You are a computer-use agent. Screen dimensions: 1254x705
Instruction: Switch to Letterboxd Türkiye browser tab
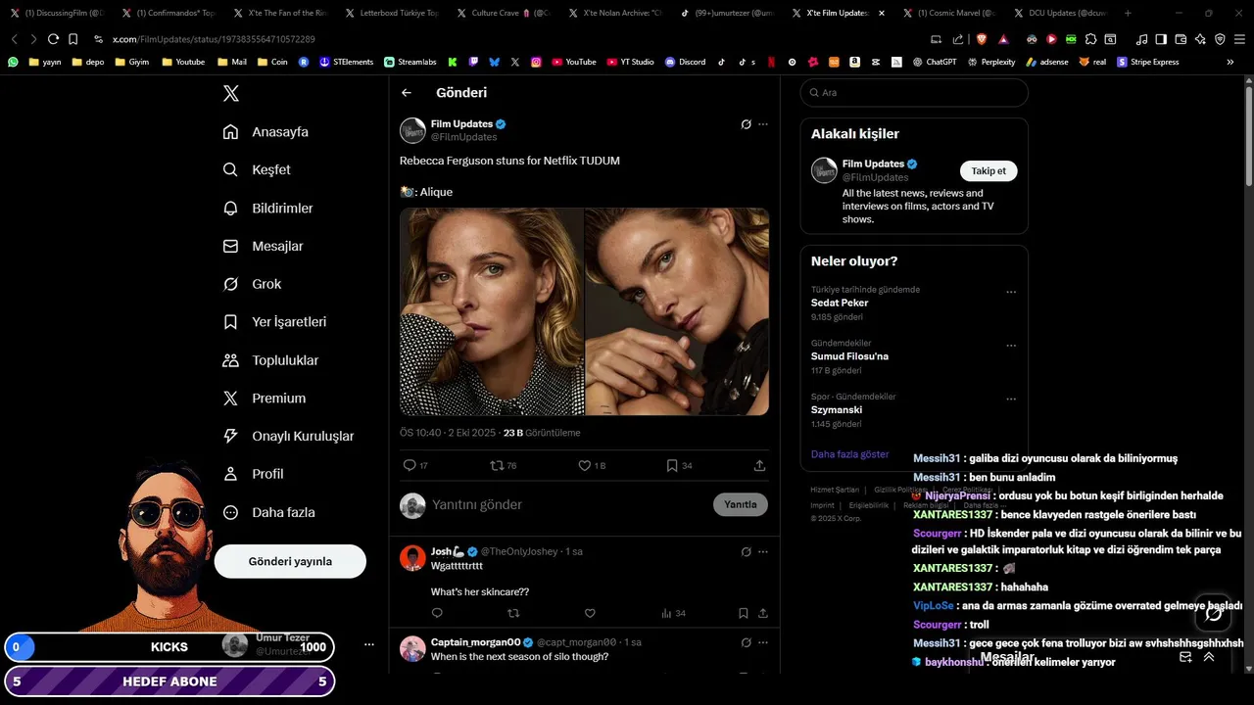pyautogui.click(x=392, y=13)
